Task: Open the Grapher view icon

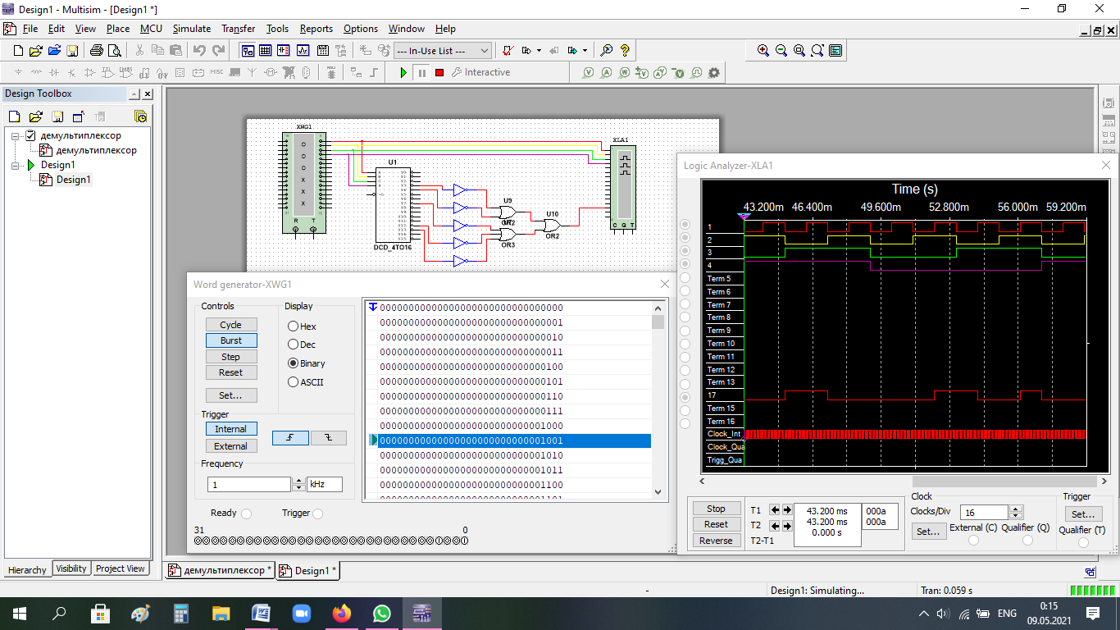Action: pyautogui.click(x=303, y=50)
